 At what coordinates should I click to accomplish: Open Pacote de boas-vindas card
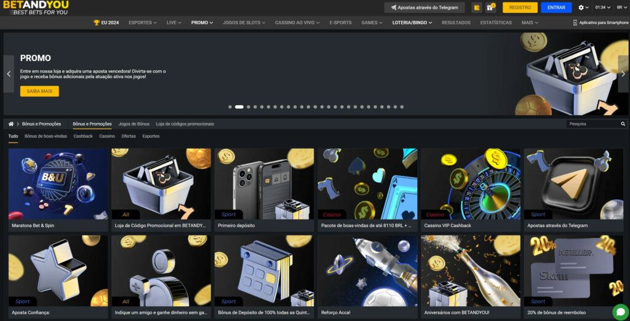(368, 190)
